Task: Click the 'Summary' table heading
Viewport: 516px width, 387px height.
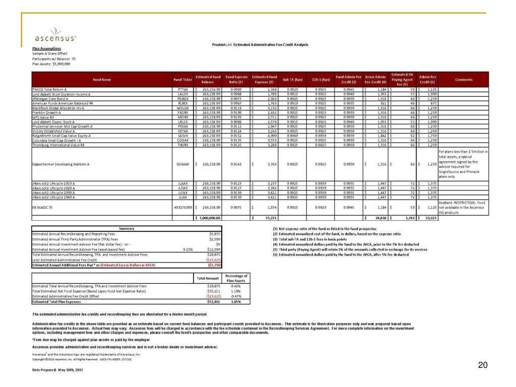Action: pos(126,228)
